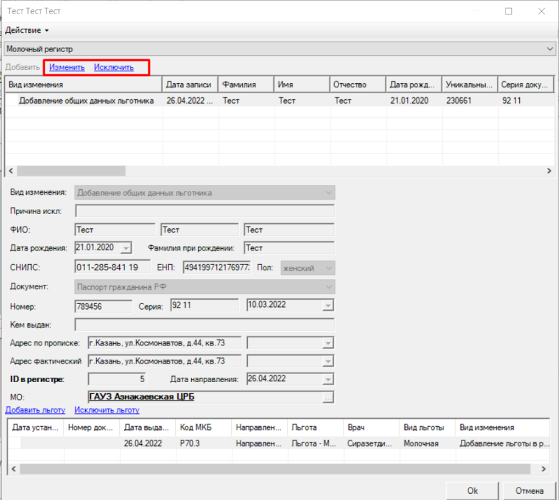
Task: Click the Фамилия column header
Action: pos(246,85)
